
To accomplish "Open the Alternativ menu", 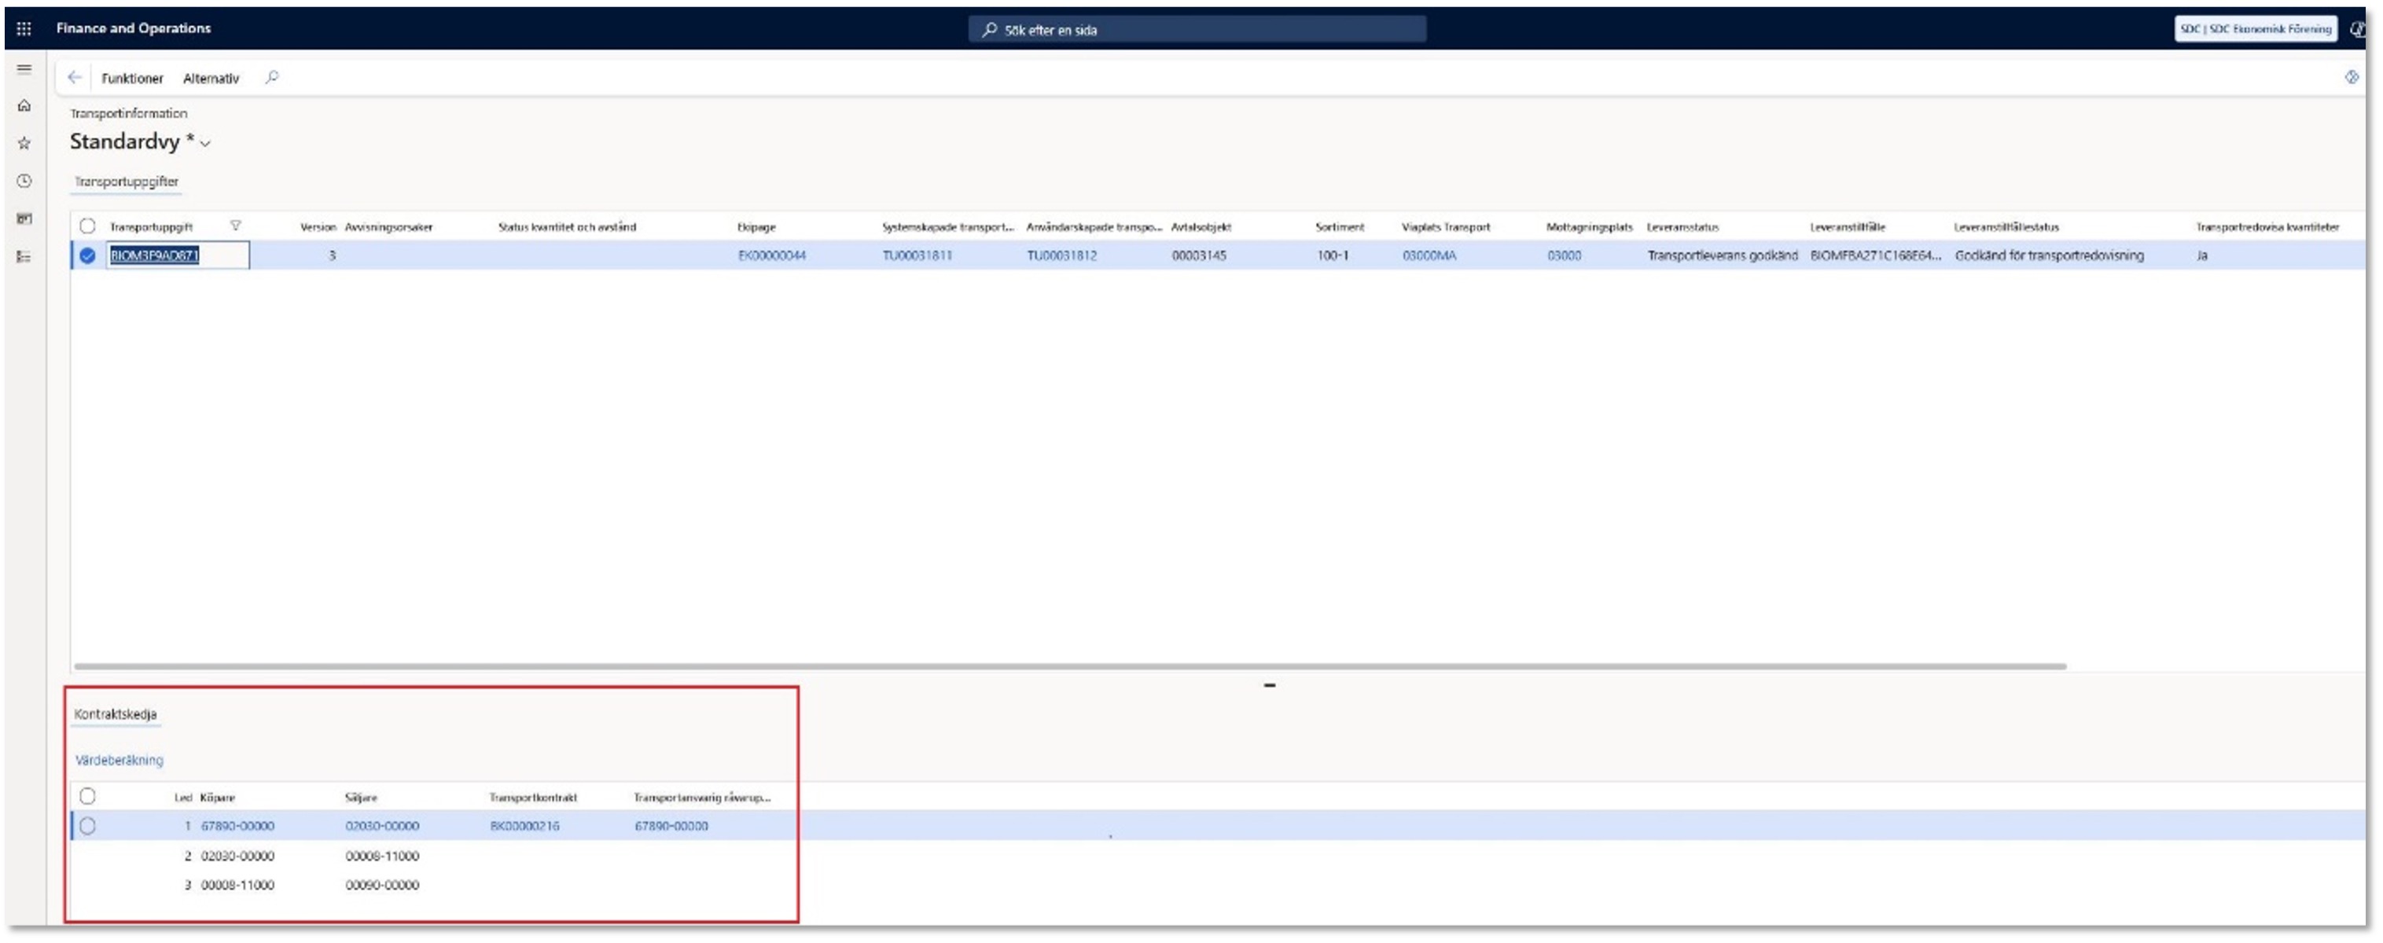I will click(211, 79).
